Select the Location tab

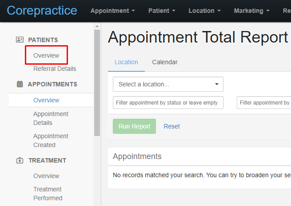pyautogui.click(x=126, y=62)
